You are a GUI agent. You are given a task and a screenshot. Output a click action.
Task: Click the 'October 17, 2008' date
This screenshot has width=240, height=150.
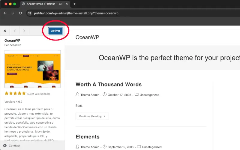(x=119, y=95)
